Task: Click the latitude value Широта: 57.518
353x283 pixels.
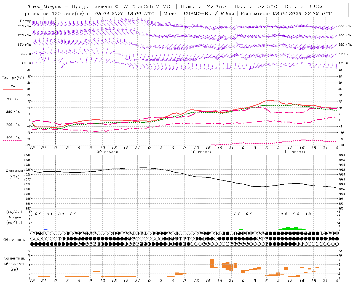Action: 255,7
